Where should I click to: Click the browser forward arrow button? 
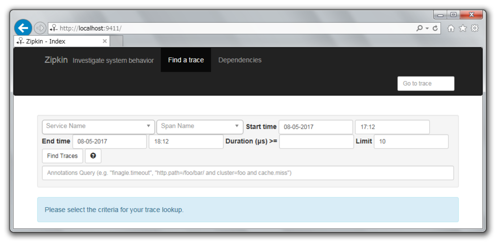40,28
